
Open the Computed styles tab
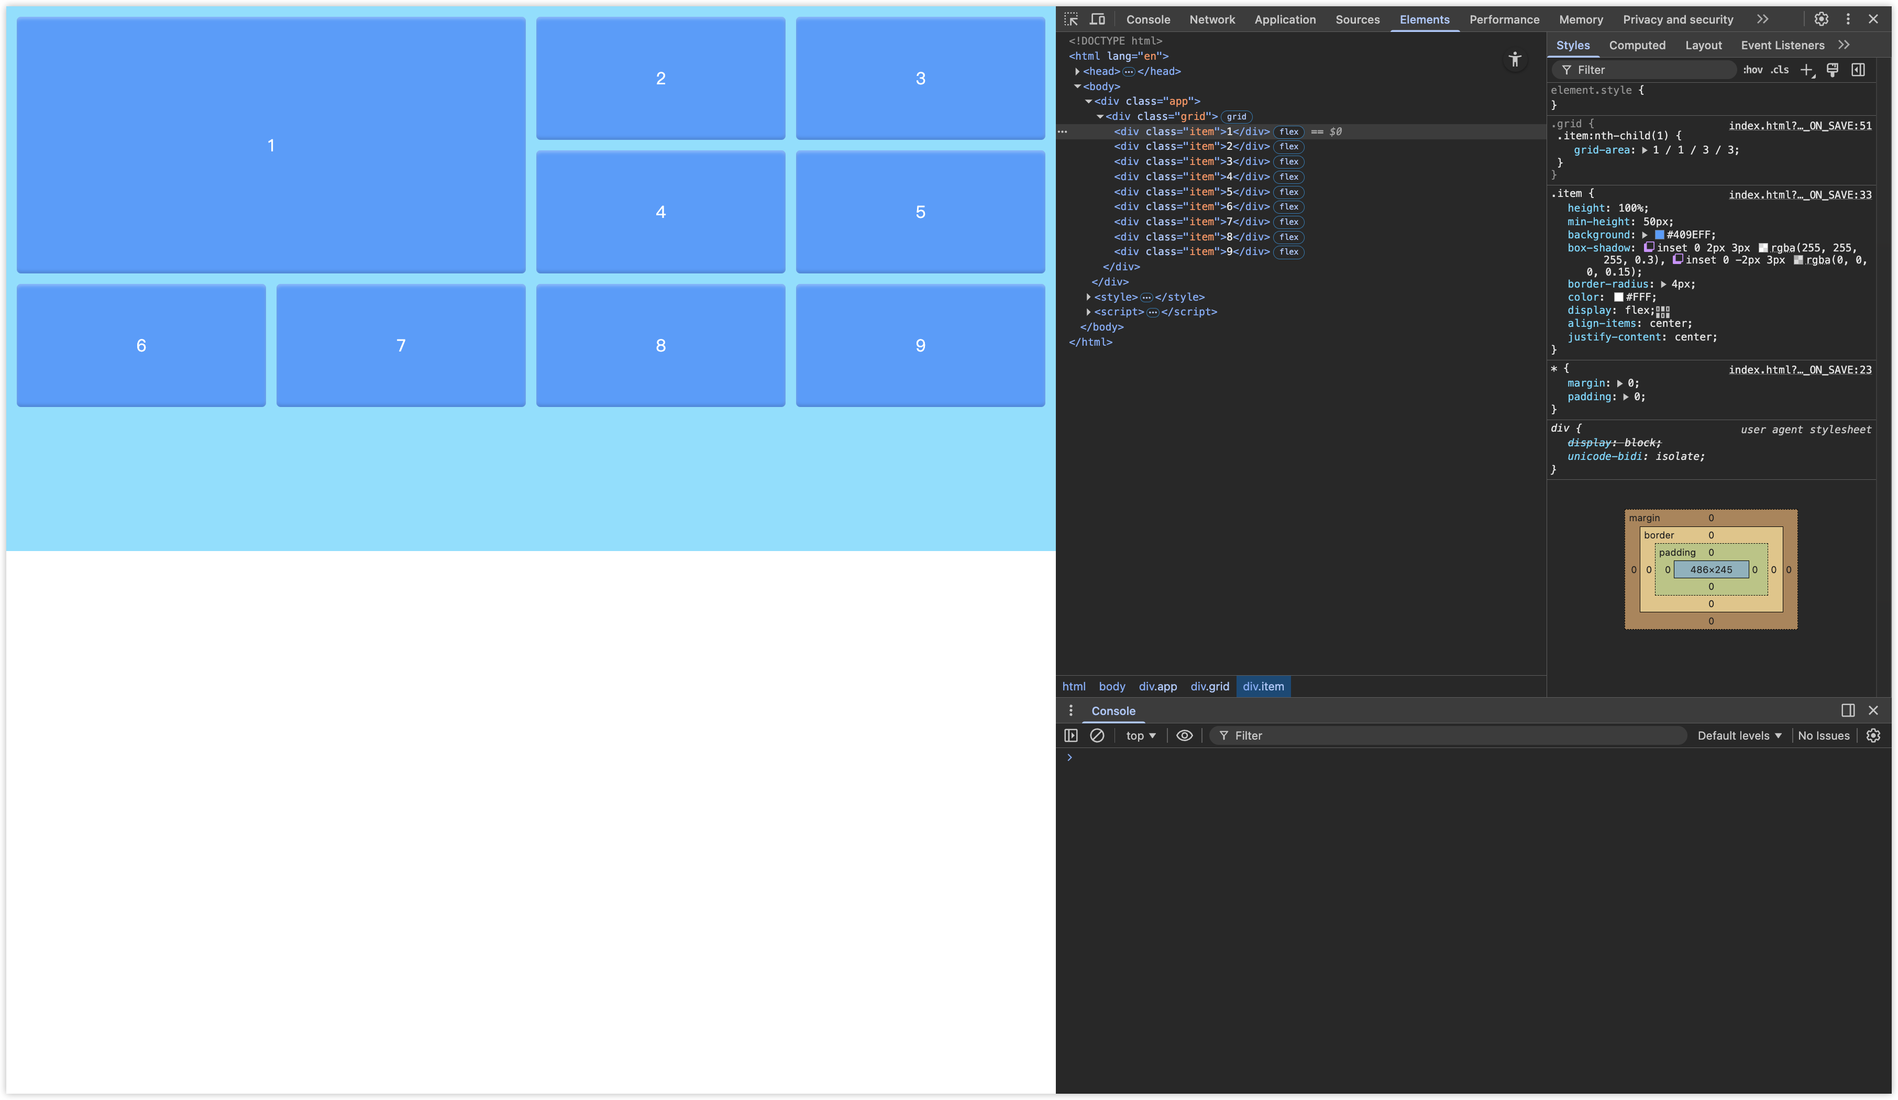[1637, 45]
